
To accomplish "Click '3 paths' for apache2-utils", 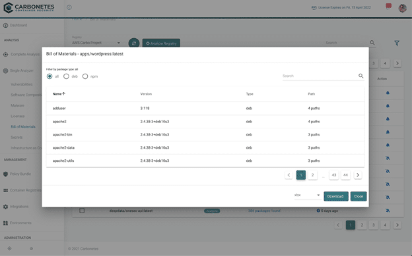I will click(x=314, y=161).
